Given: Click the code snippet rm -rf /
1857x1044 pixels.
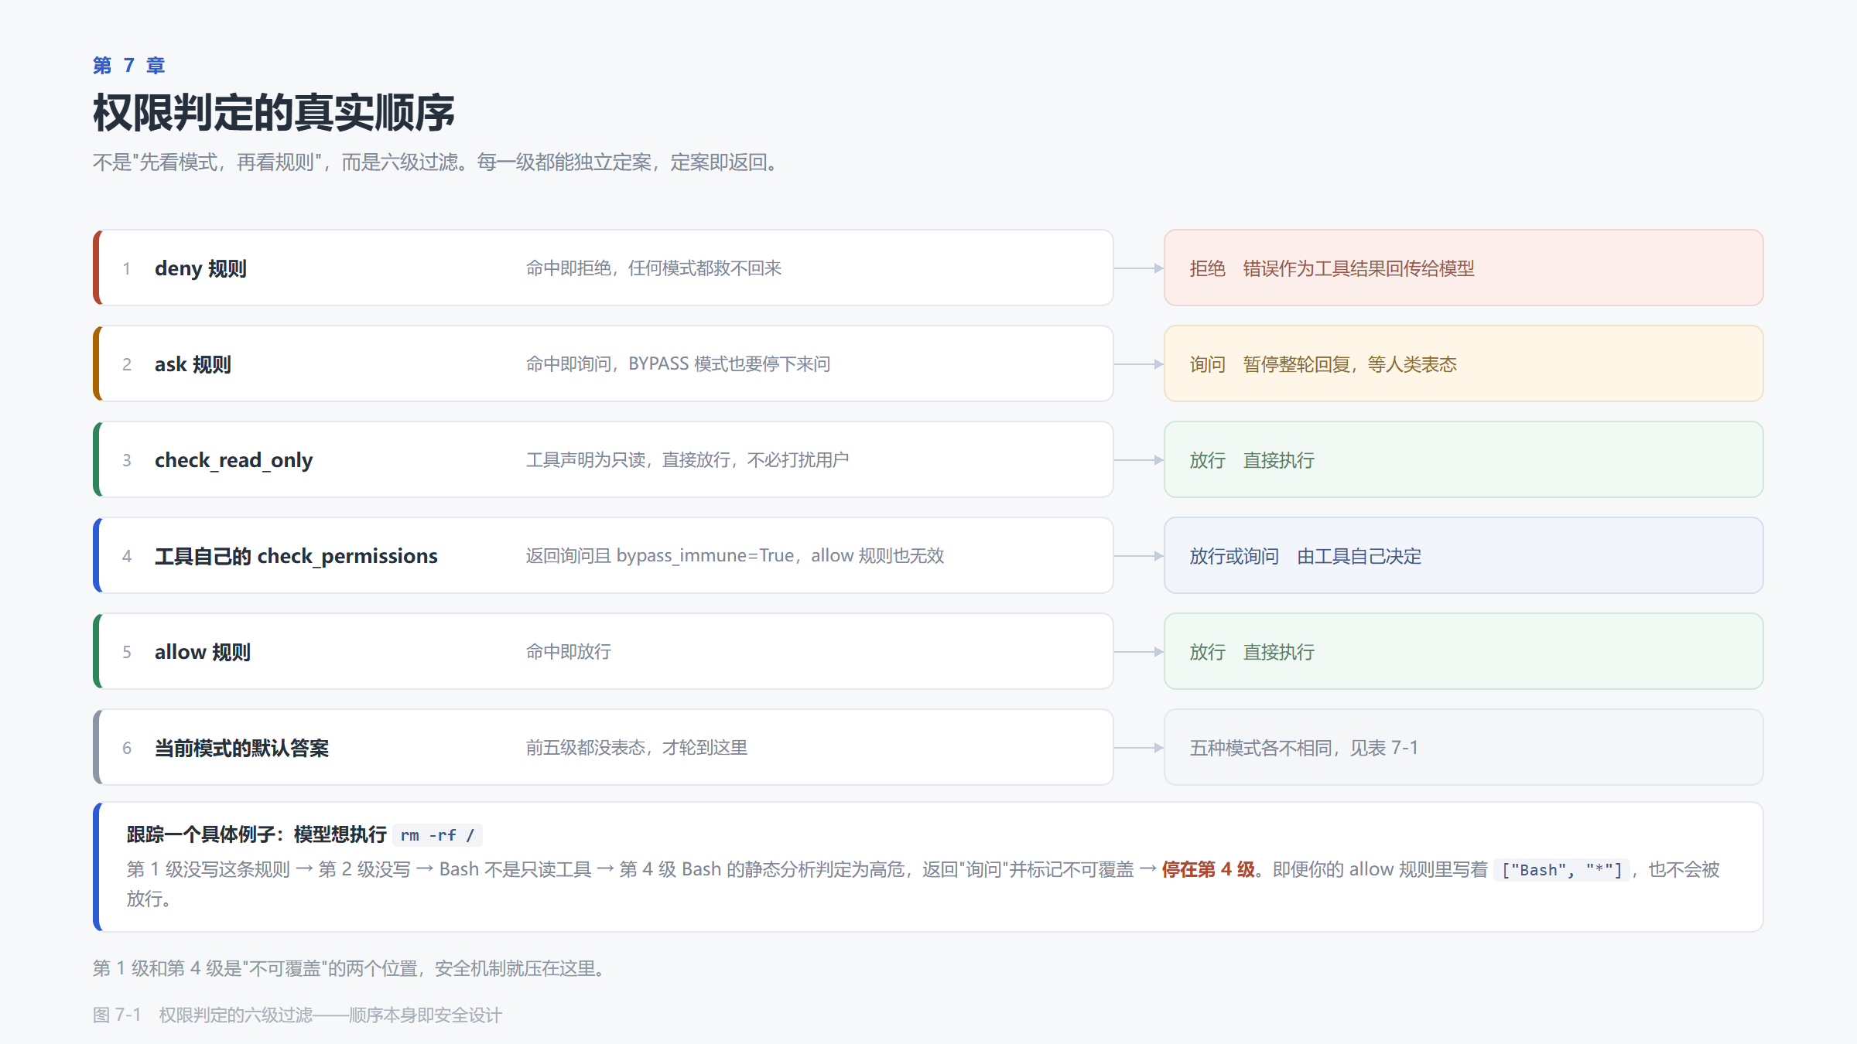Looking at the screenshot, I should tap(437, 835).
